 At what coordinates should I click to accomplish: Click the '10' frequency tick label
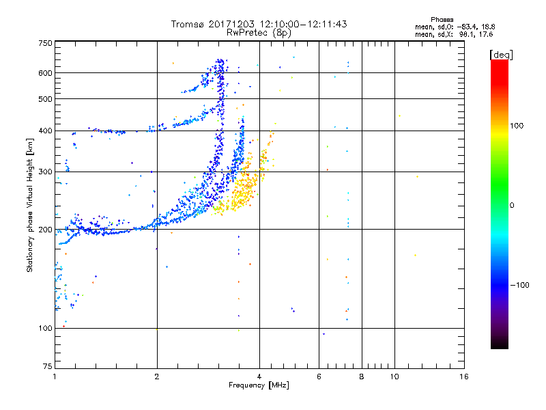pos(394,377)
